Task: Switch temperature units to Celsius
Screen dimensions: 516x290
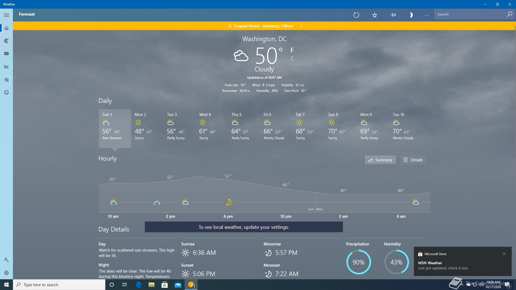Action: tap(292, 58)
